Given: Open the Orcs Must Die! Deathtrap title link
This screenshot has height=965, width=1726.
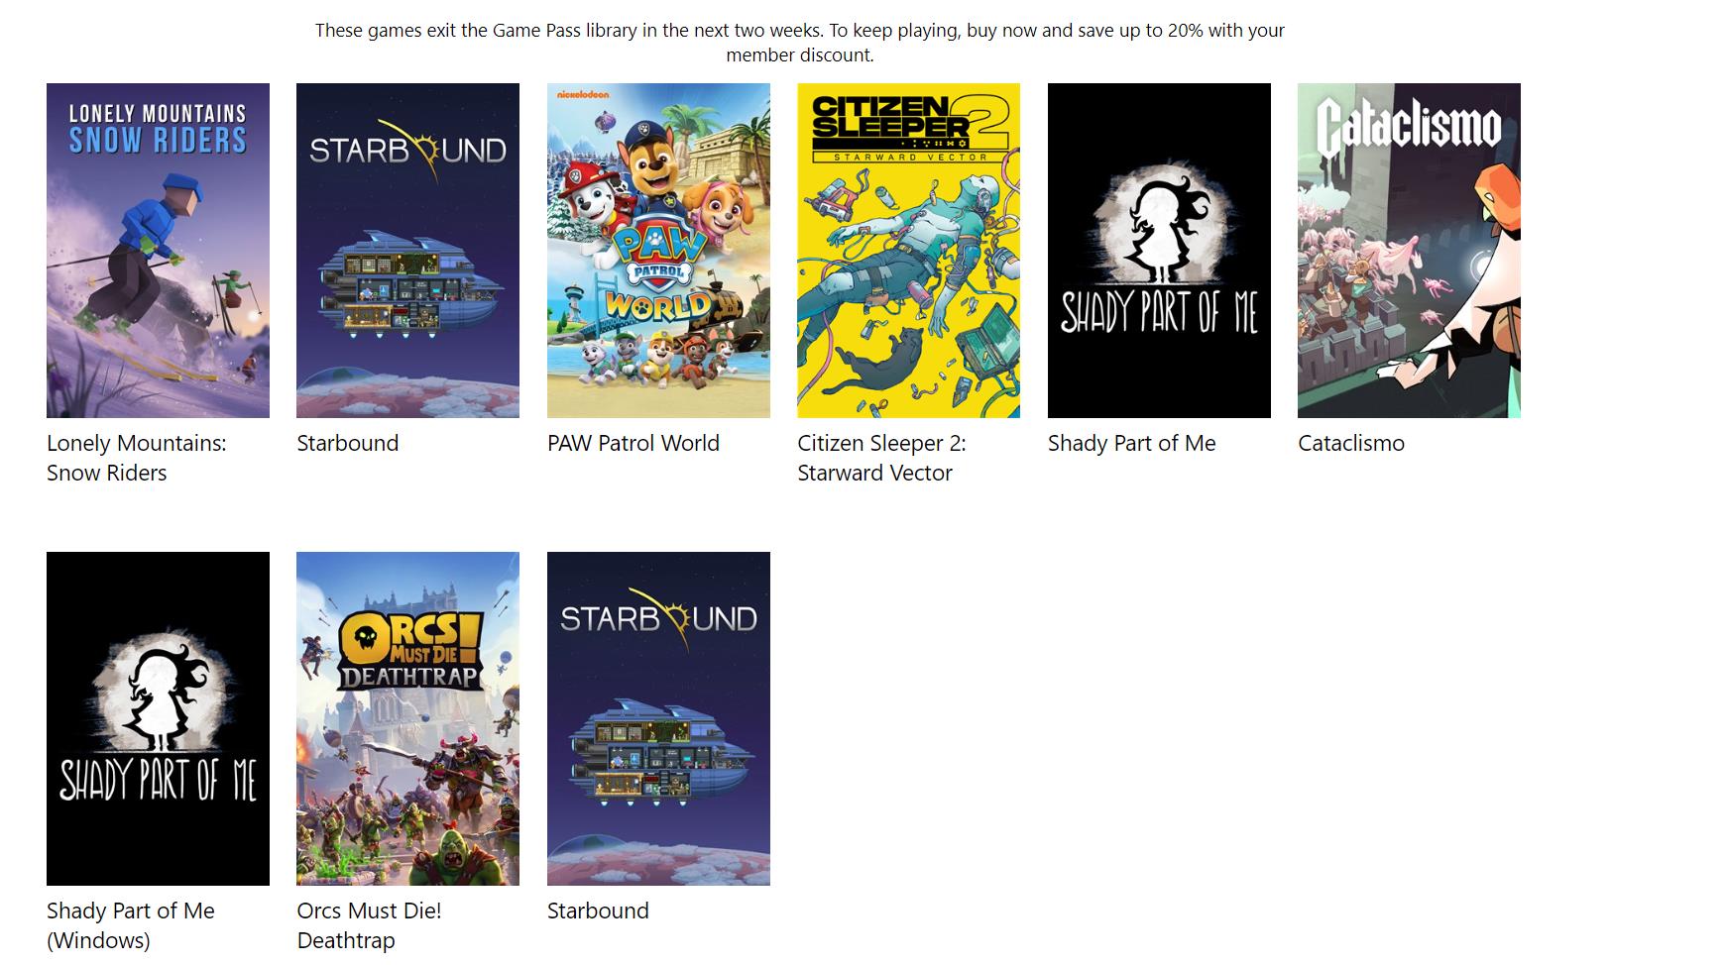Looking at the screenshot, I should click(368, 925).
